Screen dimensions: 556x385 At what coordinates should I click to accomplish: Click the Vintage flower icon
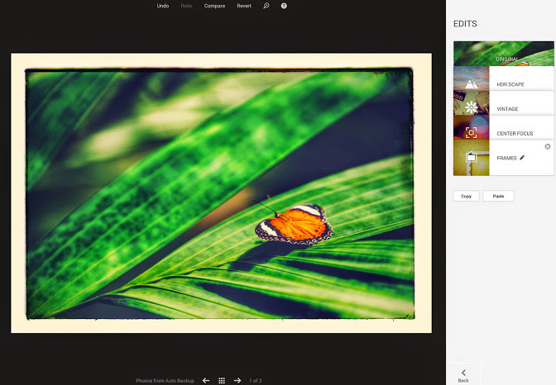[471, 108]
